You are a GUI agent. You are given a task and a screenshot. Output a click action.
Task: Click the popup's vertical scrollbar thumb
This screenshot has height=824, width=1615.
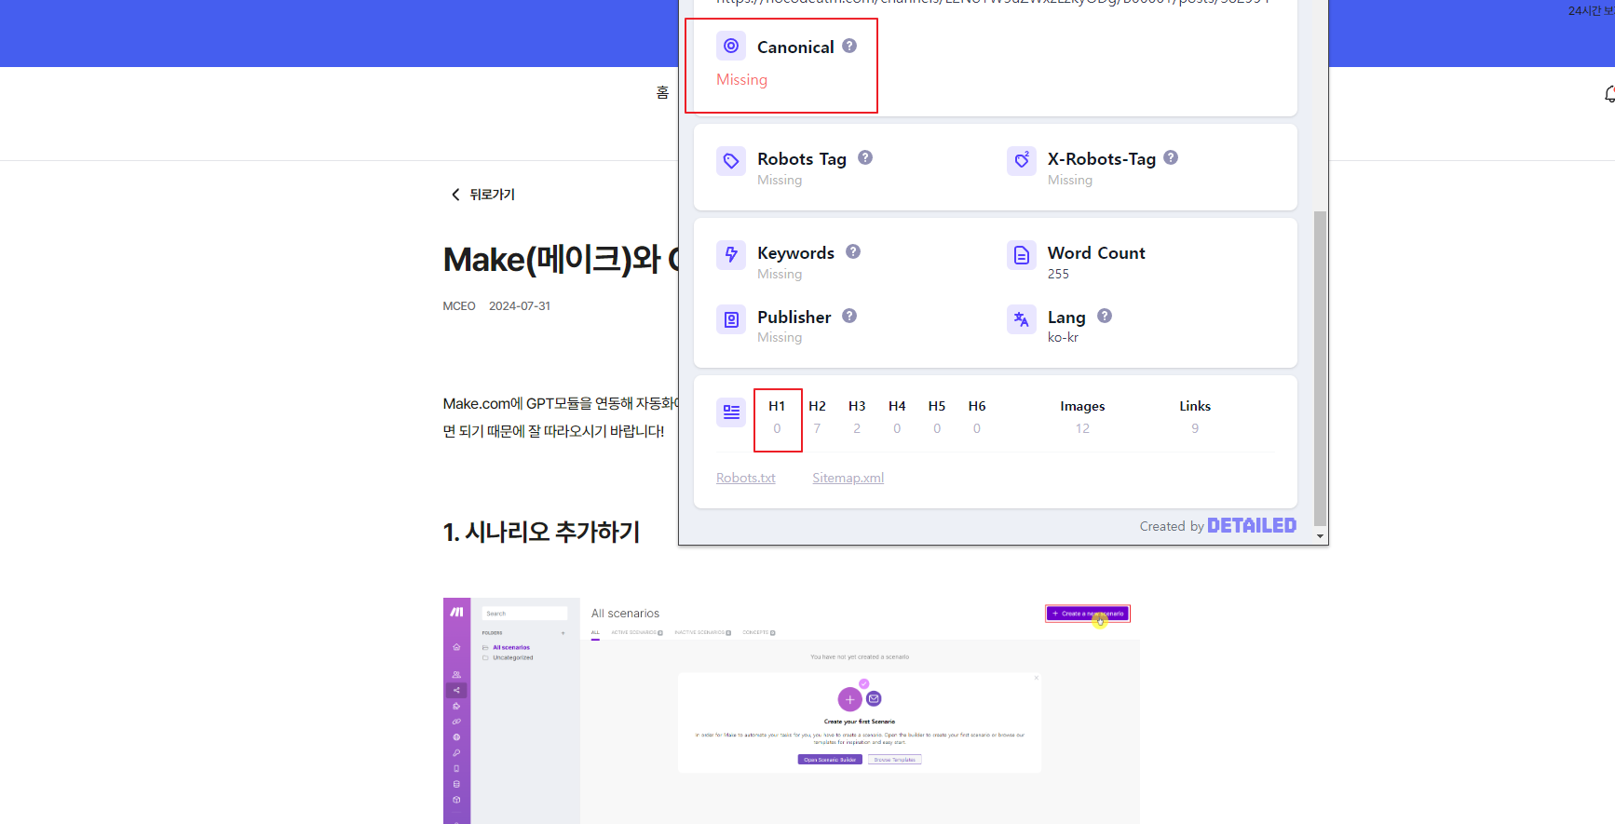[x=1320, y=369]
